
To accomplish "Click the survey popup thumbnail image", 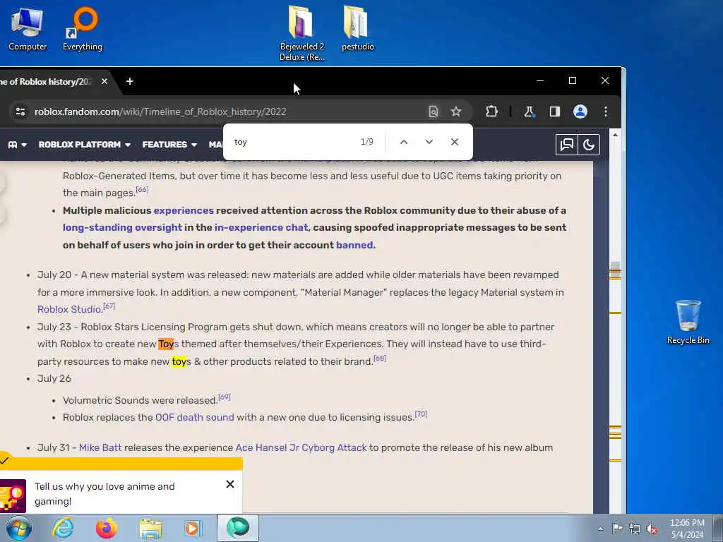I will [x=13, y=496].
